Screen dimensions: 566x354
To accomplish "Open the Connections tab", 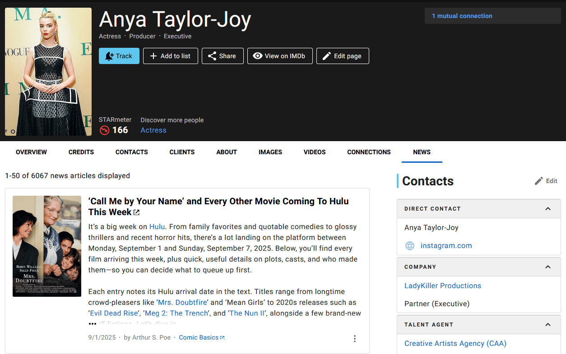I will (369, 152).
